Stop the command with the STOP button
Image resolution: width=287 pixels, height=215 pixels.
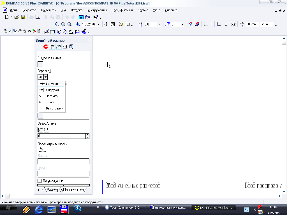pos(46,47)
